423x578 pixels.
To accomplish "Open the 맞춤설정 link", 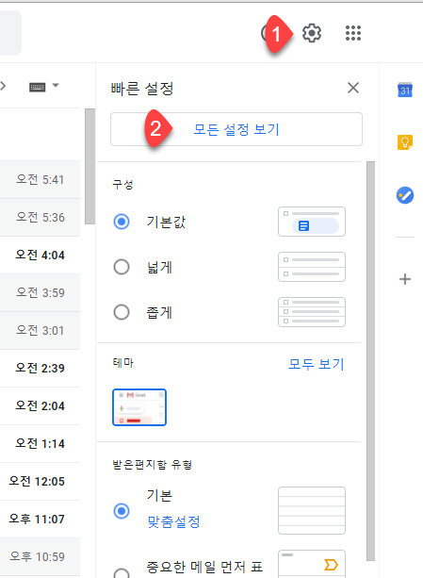I will 173,521.
